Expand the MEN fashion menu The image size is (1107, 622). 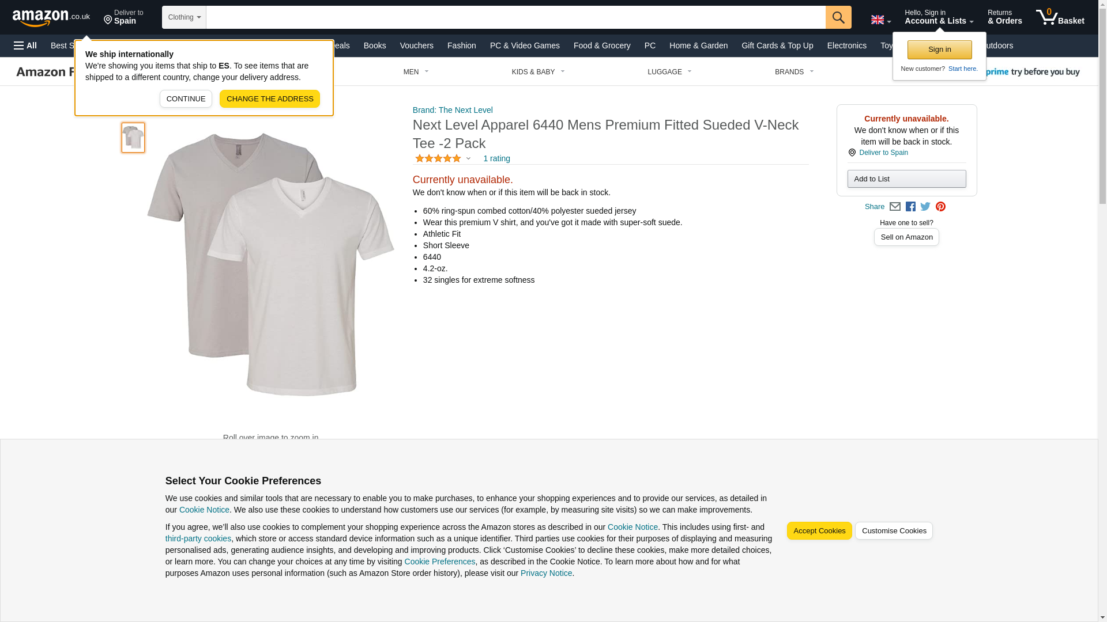tap(416, 72)
